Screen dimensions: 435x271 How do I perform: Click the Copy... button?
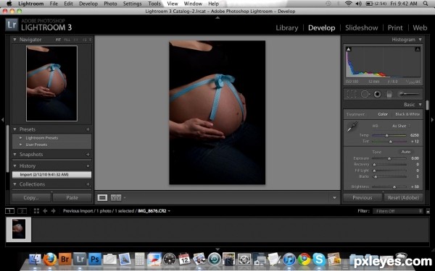31,198
